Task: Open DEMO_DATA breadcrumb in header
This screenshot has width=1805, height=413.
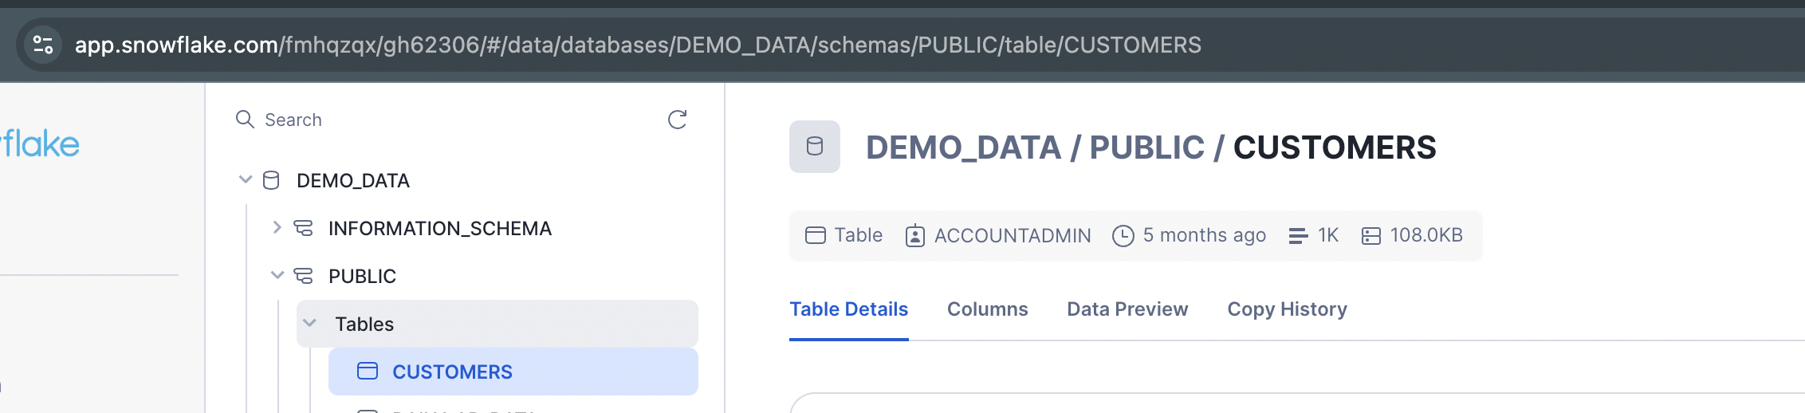Action: coord(963,147)
